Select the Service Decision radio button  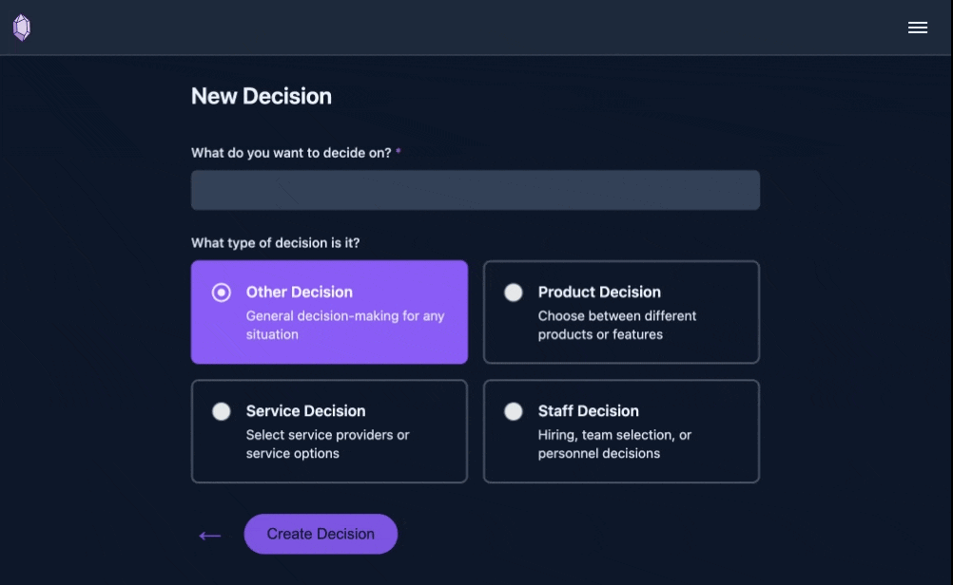(222, 411)
